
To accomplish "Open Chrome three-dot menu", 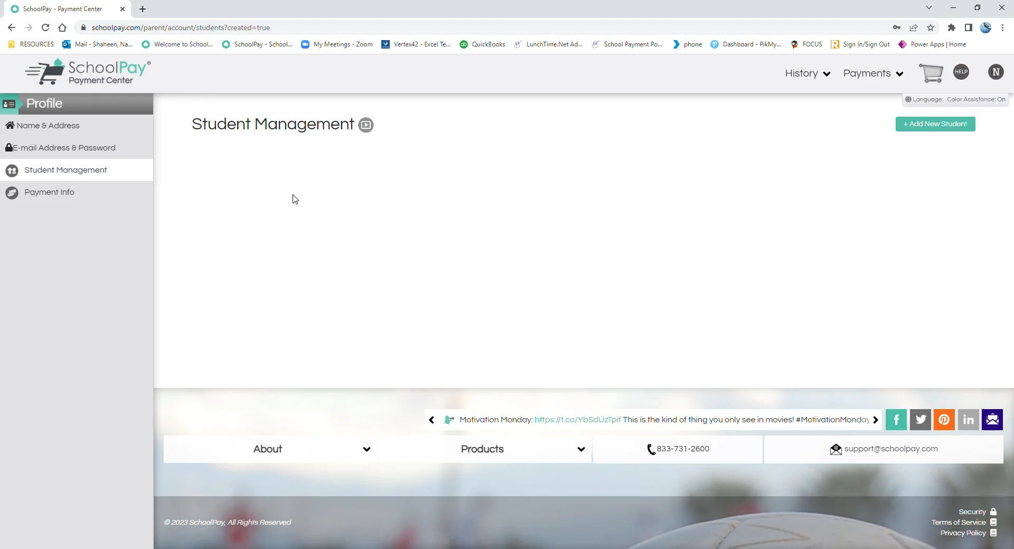I will tap(1002, 27).
